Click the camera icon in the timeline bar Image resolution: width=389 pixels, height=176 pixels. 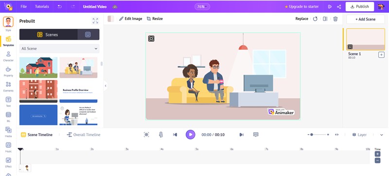pyautogui.click(x=146, y=135)
